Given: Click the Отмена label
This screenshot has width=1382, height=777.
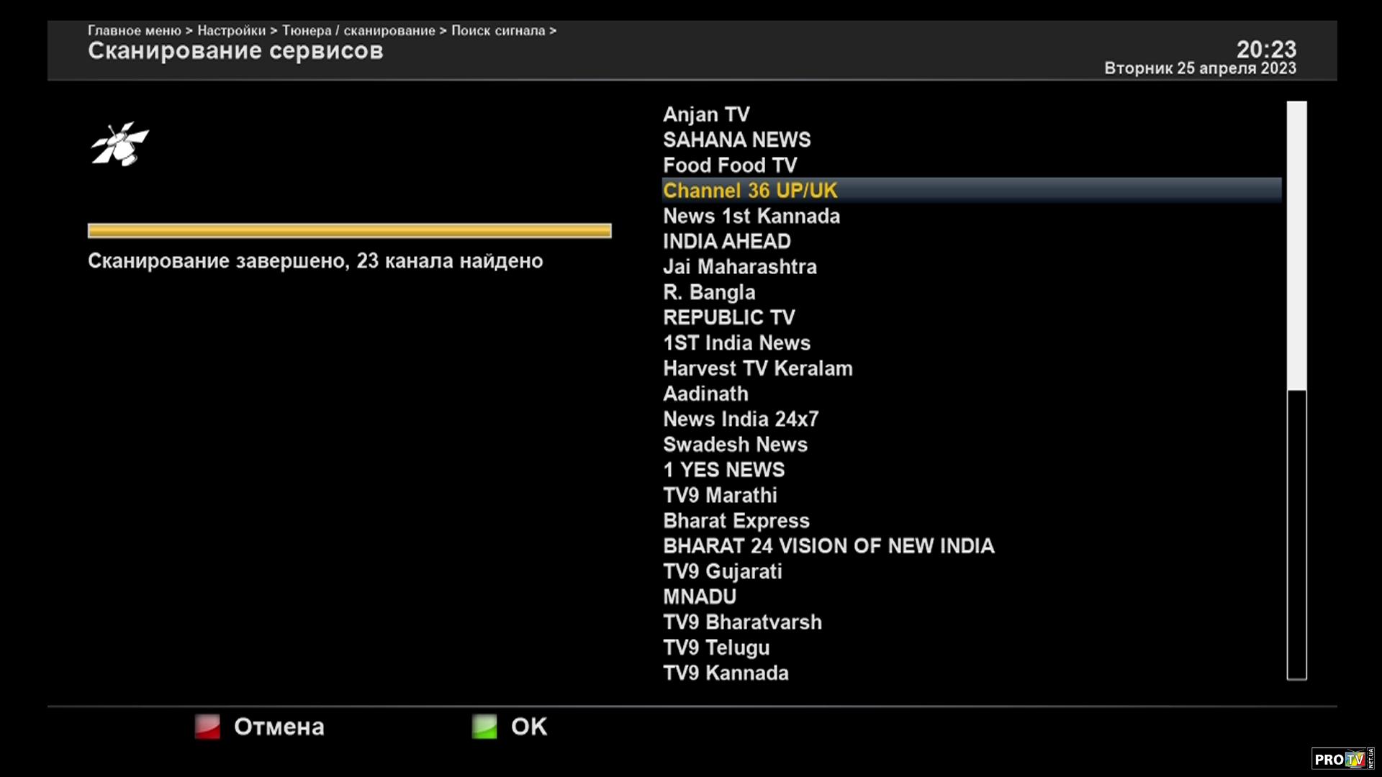Looking at the screenshot, I should 279,727.
